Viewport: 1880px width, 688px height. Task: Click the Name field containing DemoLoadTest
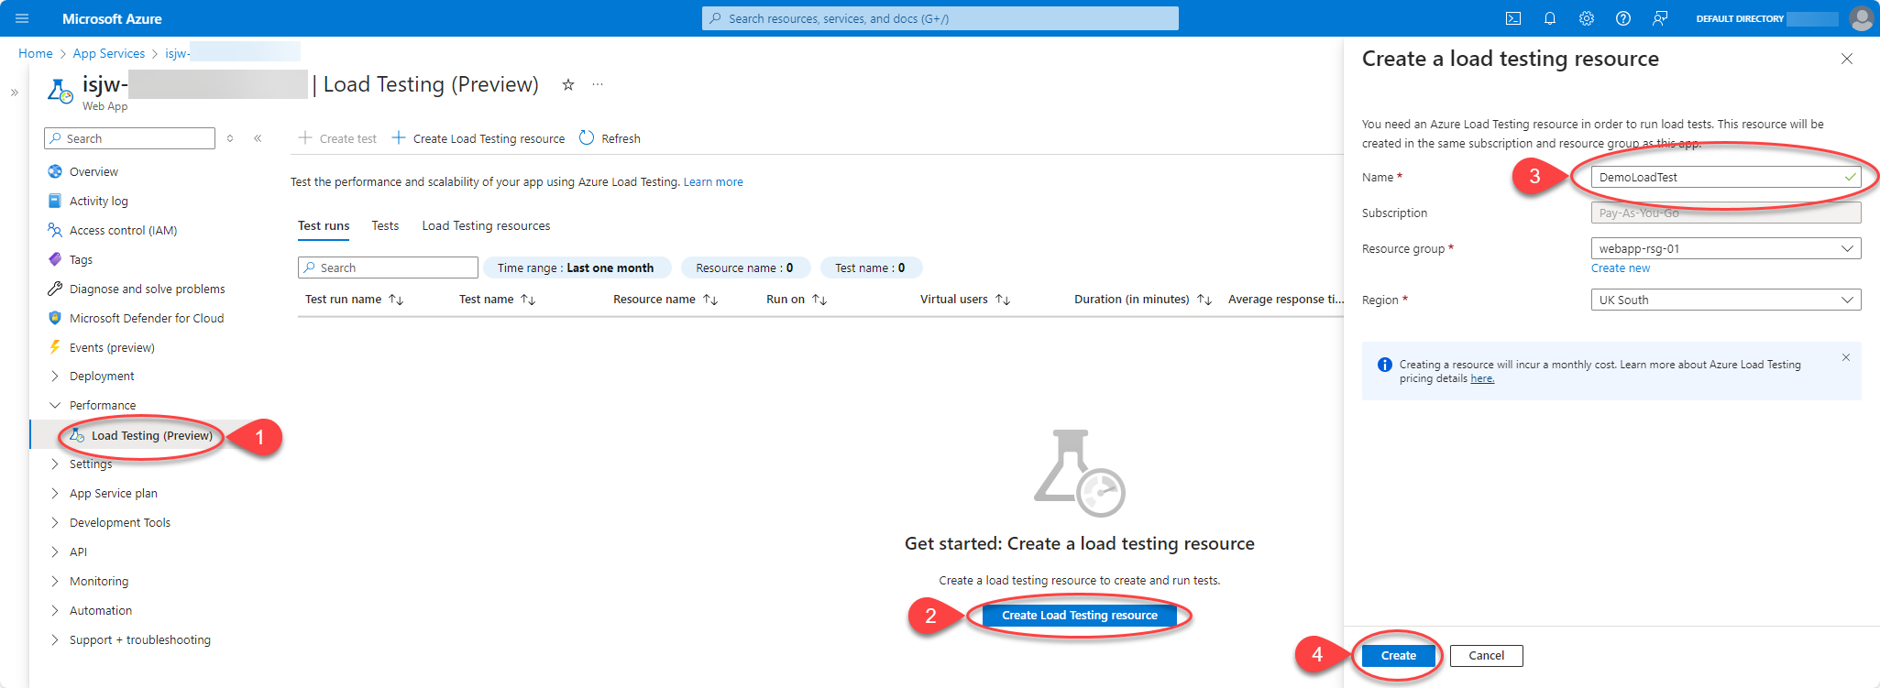pyautogui.click(x=1726, y=177)
